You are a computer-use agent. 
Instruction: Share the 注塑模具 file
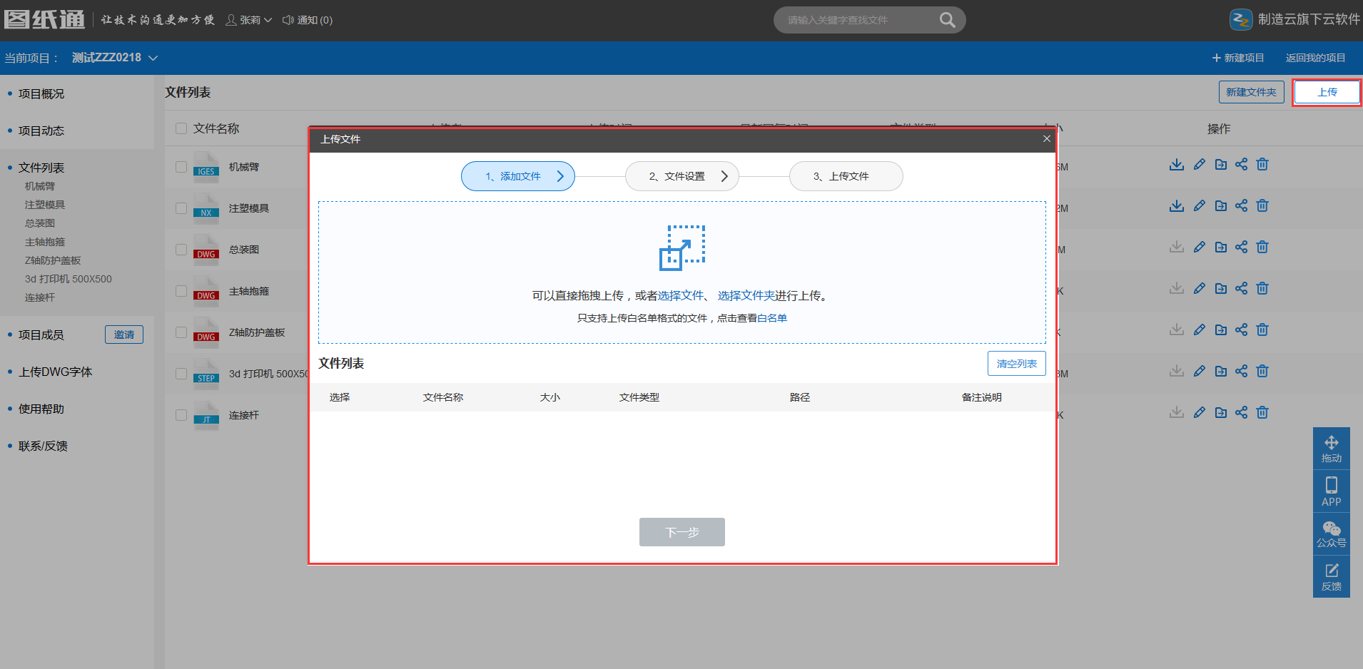[1242, 206]
